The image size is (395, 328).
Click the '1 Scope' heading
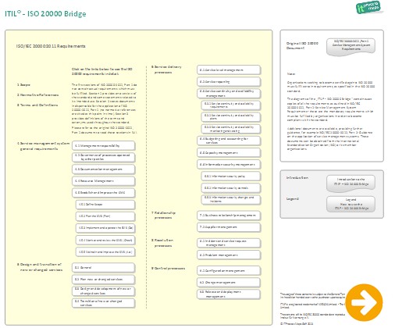pos(23,85)
